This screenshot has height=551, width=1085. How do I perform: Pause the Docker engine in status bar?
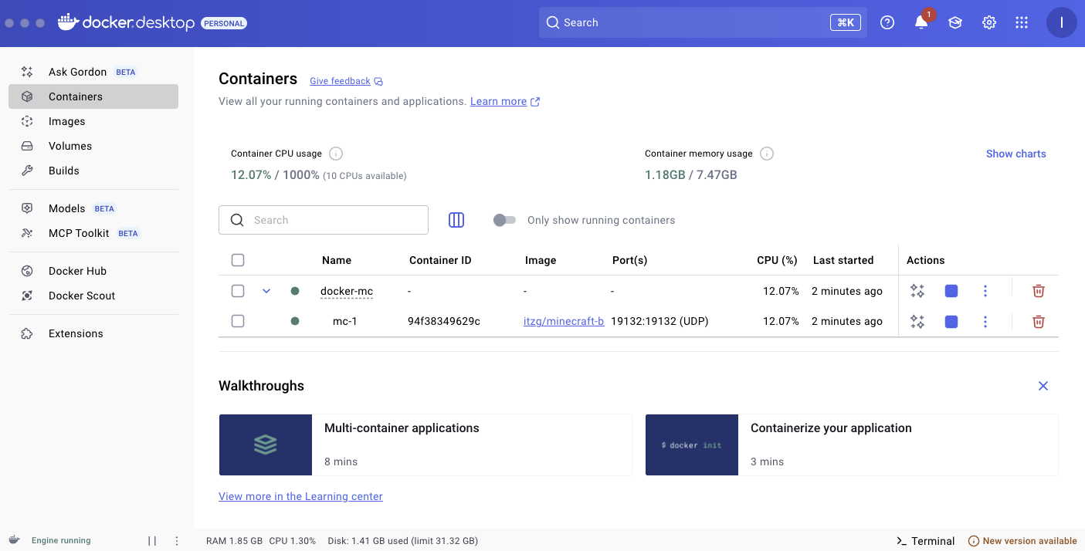(x=152, y=541)
